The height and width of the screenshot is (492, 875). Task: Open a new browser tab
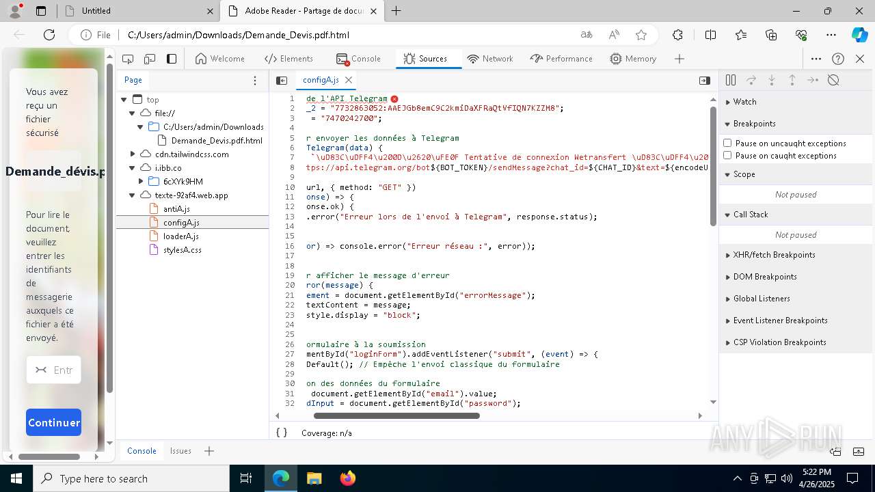(x=396, y=11)
